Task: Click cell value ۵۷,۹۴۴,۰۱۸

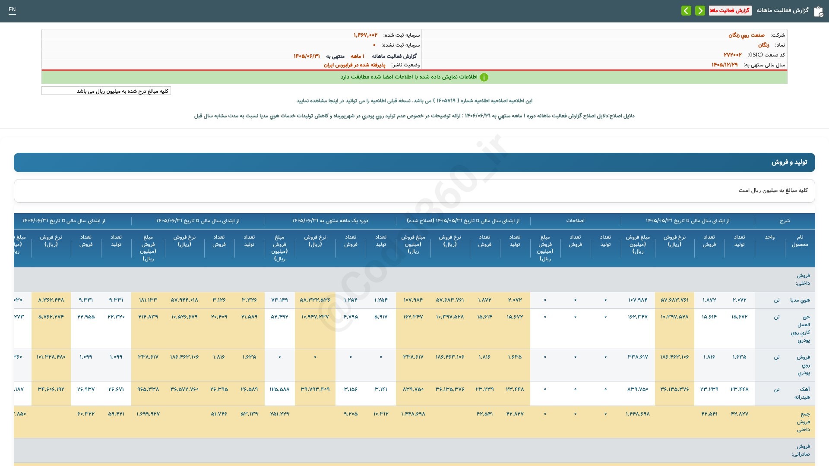Action: (x=184, y=300)
